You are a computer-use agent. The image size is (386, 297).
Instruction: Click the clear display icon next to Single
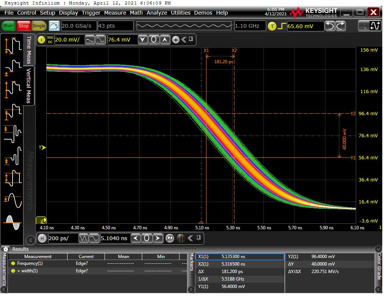click(x=54, y=26)
